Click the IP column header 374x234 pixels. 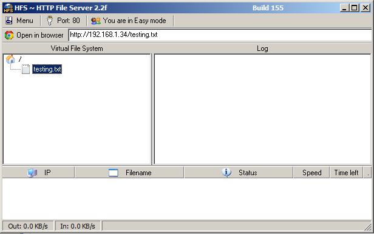coord(39,173)
